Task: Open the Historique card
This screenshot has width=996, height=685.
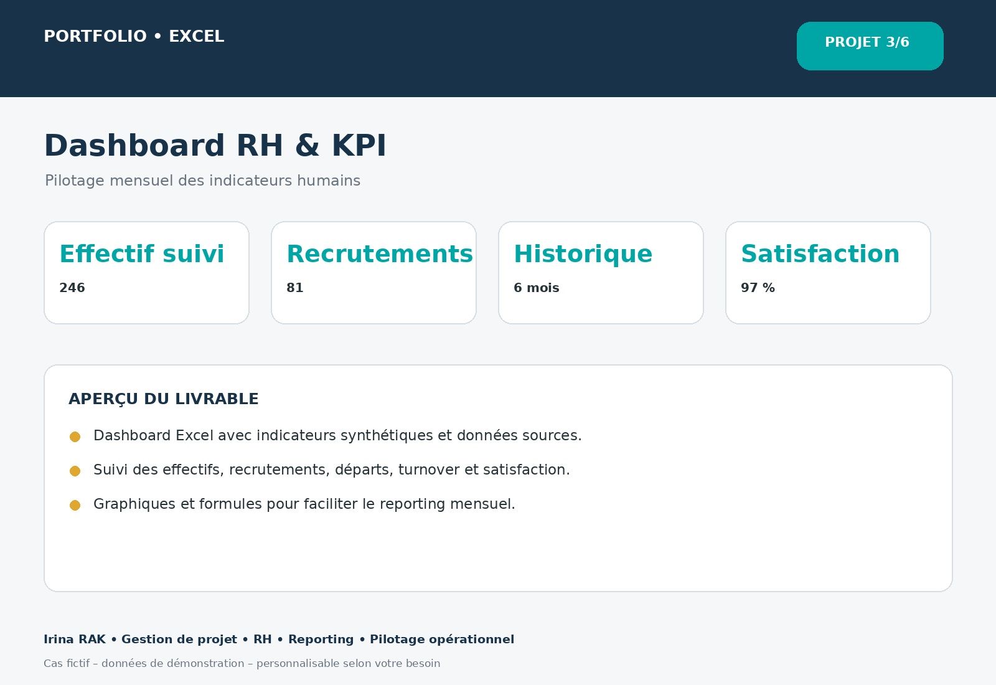Action: 601,273
